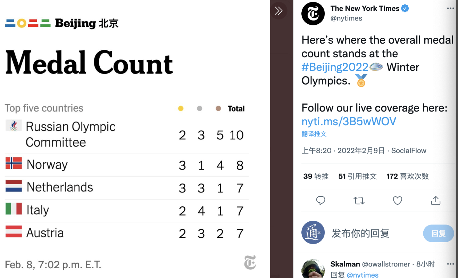Click the reply speech bubble icon
458x278 pixels.
(320, 201)
